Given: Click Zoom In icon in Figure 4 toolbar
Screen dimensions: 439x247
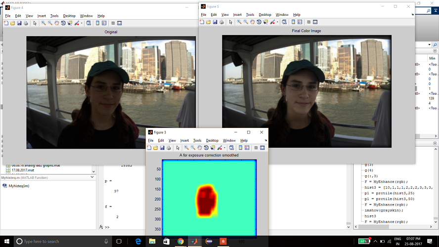Looking at the screenshot, I should (44, 23).
